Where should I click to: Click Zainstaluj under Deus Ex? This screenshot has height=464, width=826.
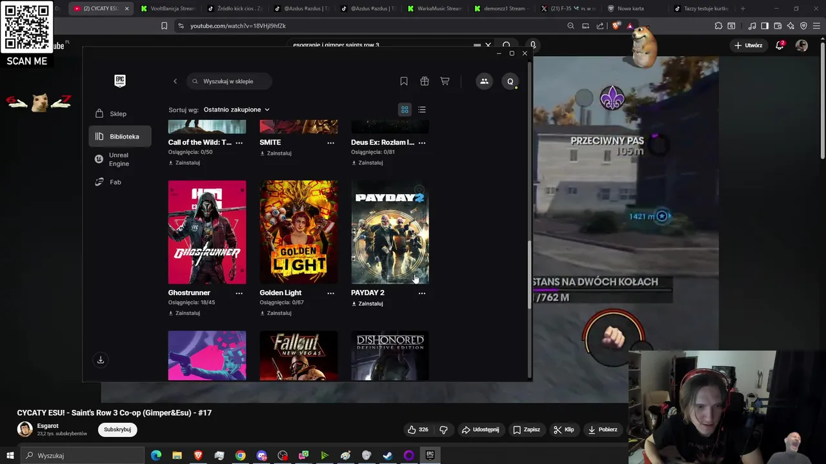[x=367, y=163]
